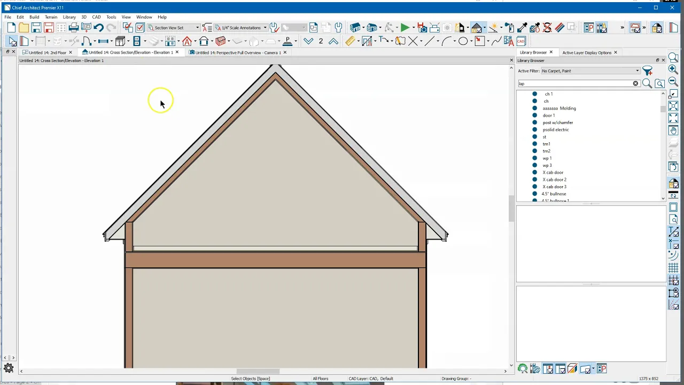684x385 pixels.
Task: Click the Add Library Filter funnel icon
Action: coord(647,71)
